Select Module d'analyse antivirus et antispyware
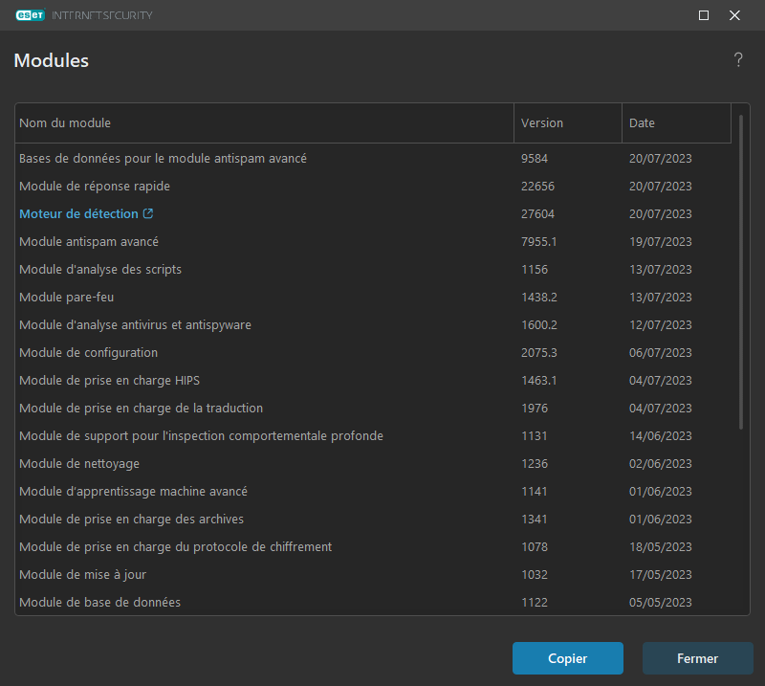The image size is (765, 686). [373, 324]
